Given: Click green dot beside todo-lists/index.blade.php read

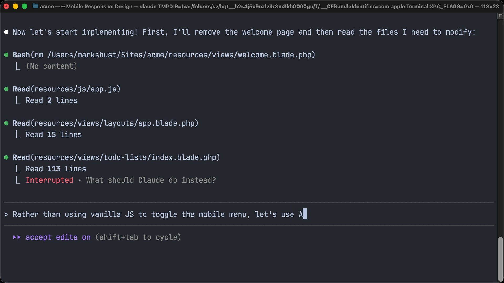Looking at the screenshot, I should [6, 157].
